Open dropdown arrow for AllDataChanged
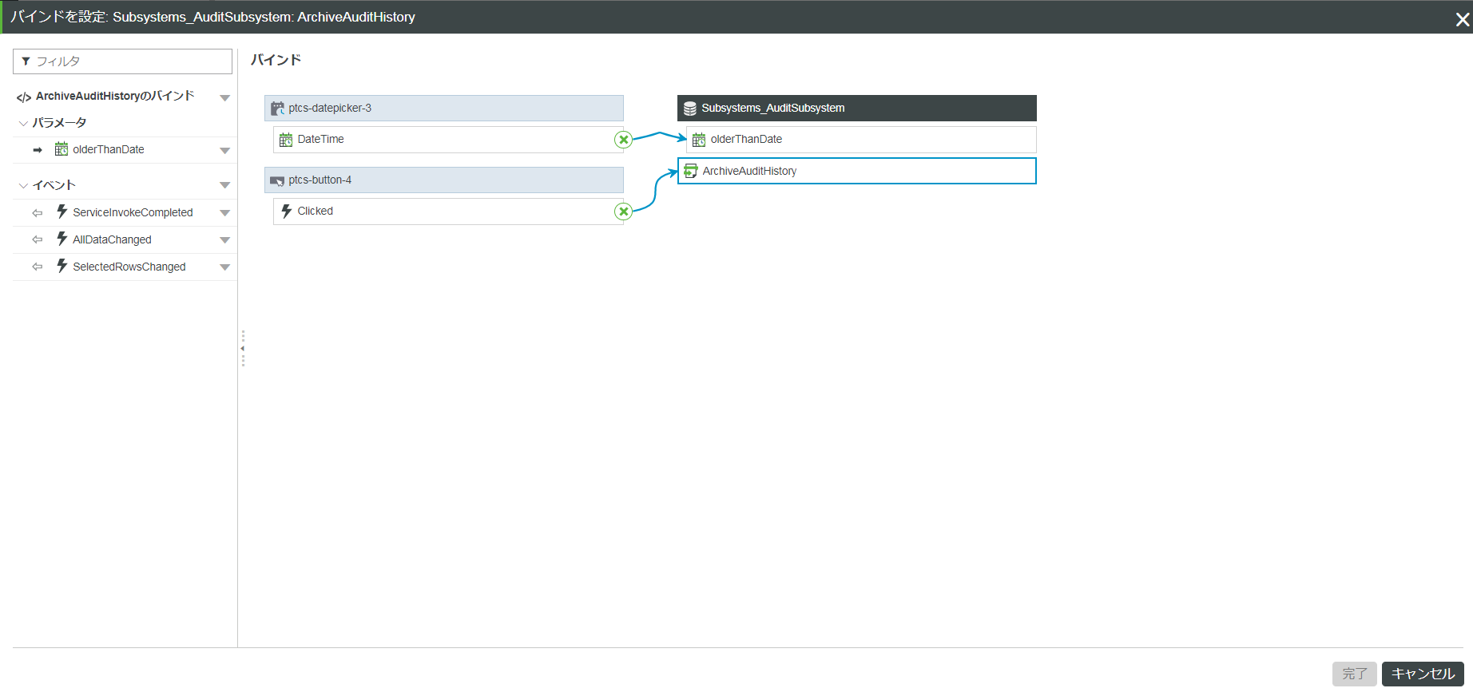Screen dimensions: 1473x696 coord(225,240)
